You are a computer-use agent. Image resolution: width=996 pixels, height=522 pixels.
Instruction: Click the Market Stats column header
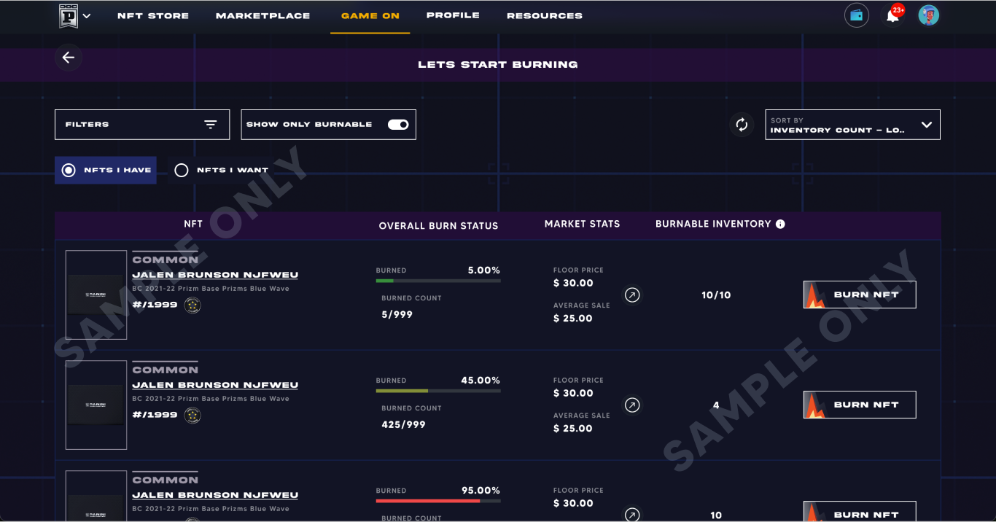pos(582,224)
